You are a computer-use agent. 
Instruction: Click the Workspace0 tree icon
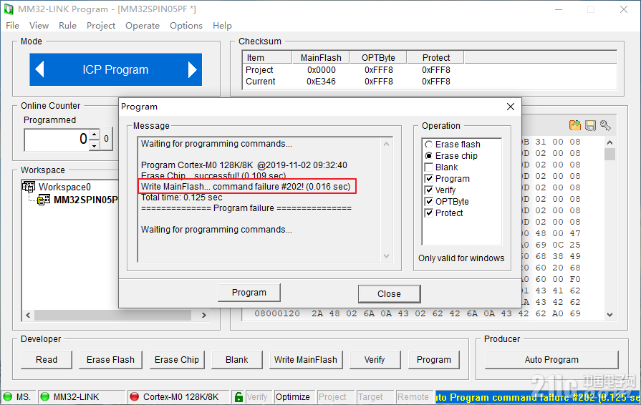(29, 187)
